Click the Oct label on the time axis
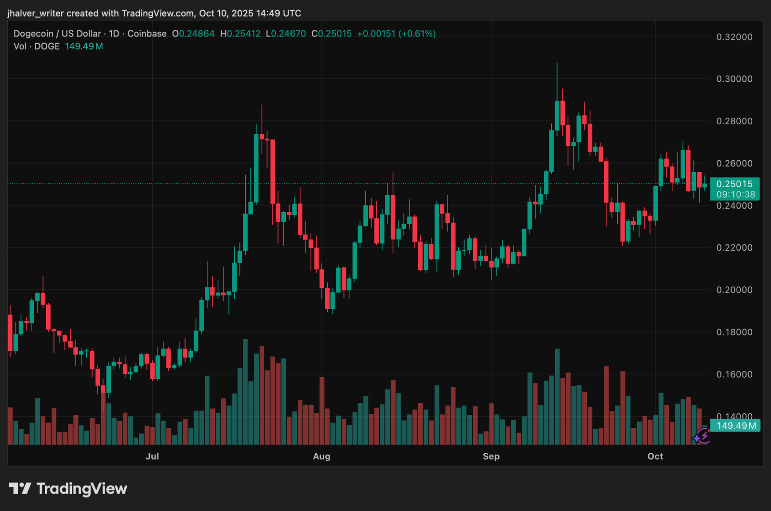Screen dimensions: 771x511 pos(655,456)
